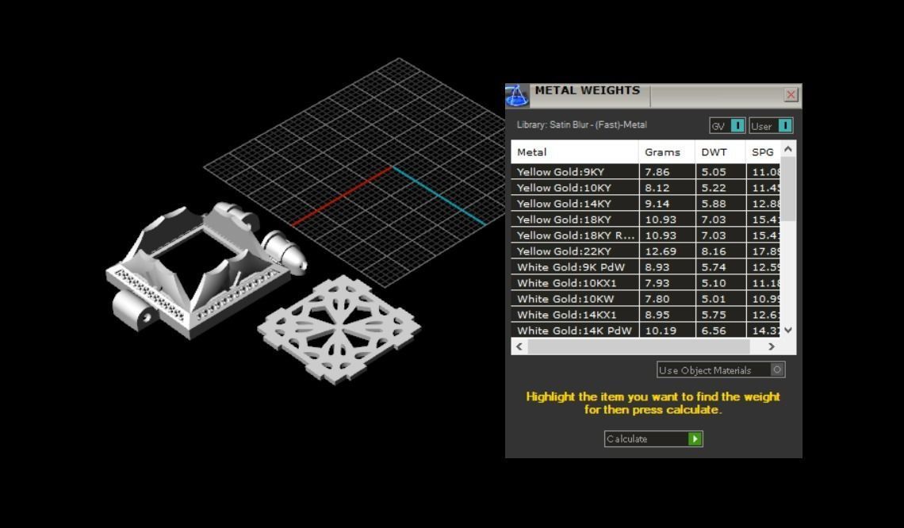Click the Library: Satin Blur label
Image resolution: width=904 pixels, height=528 pixels.
click(582, 124)
